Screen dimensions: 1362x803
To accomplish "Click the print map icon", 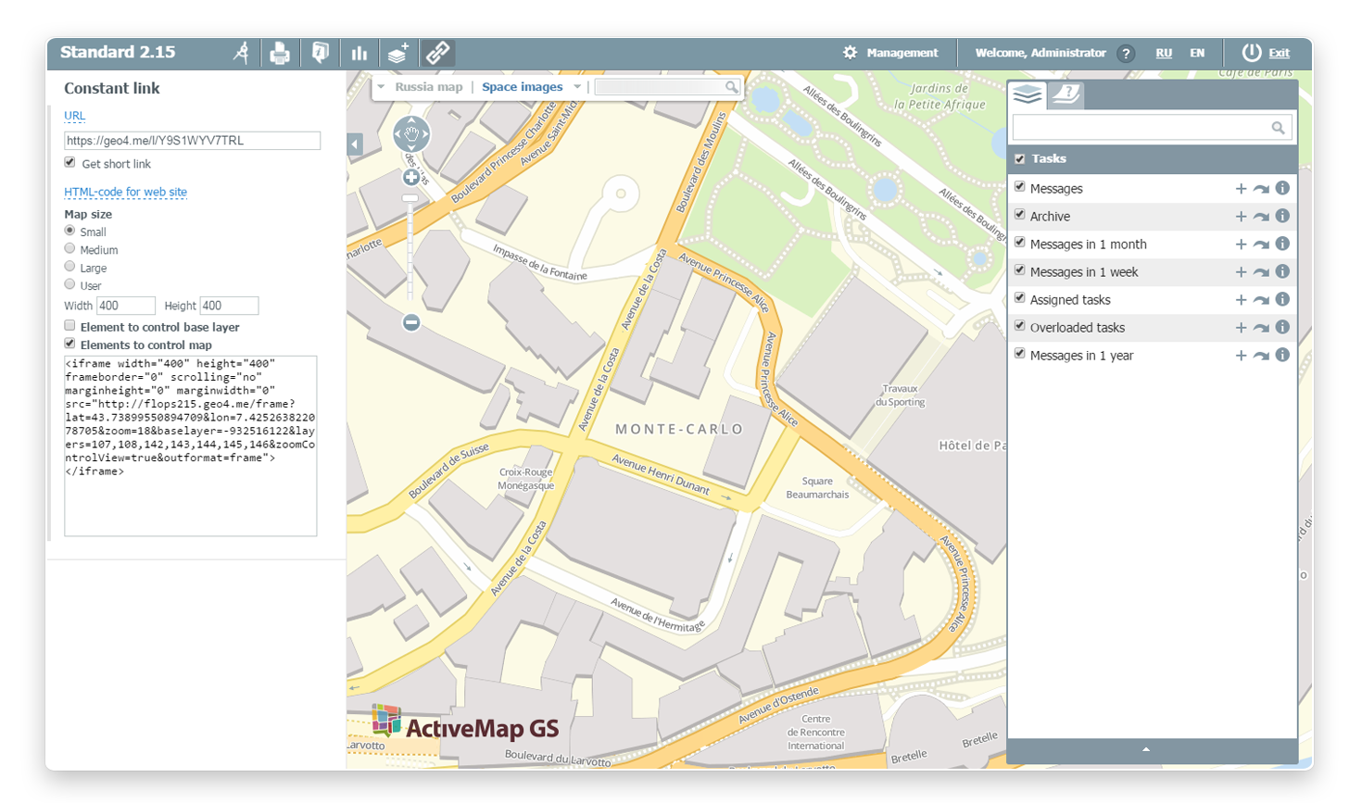I will pyautogui.click(x=280, y=54).
